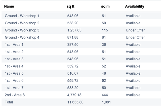
Task: Select the Ground - Workshop 1 row name
Action: point(22,16)
